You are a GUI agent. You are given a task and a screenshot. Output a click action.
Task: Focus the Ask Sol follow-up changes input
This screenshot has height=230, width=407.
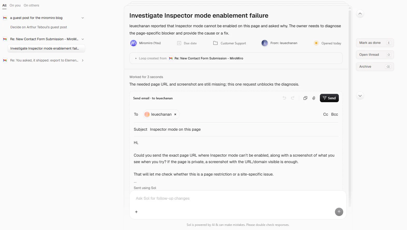[x=237, y=198]
